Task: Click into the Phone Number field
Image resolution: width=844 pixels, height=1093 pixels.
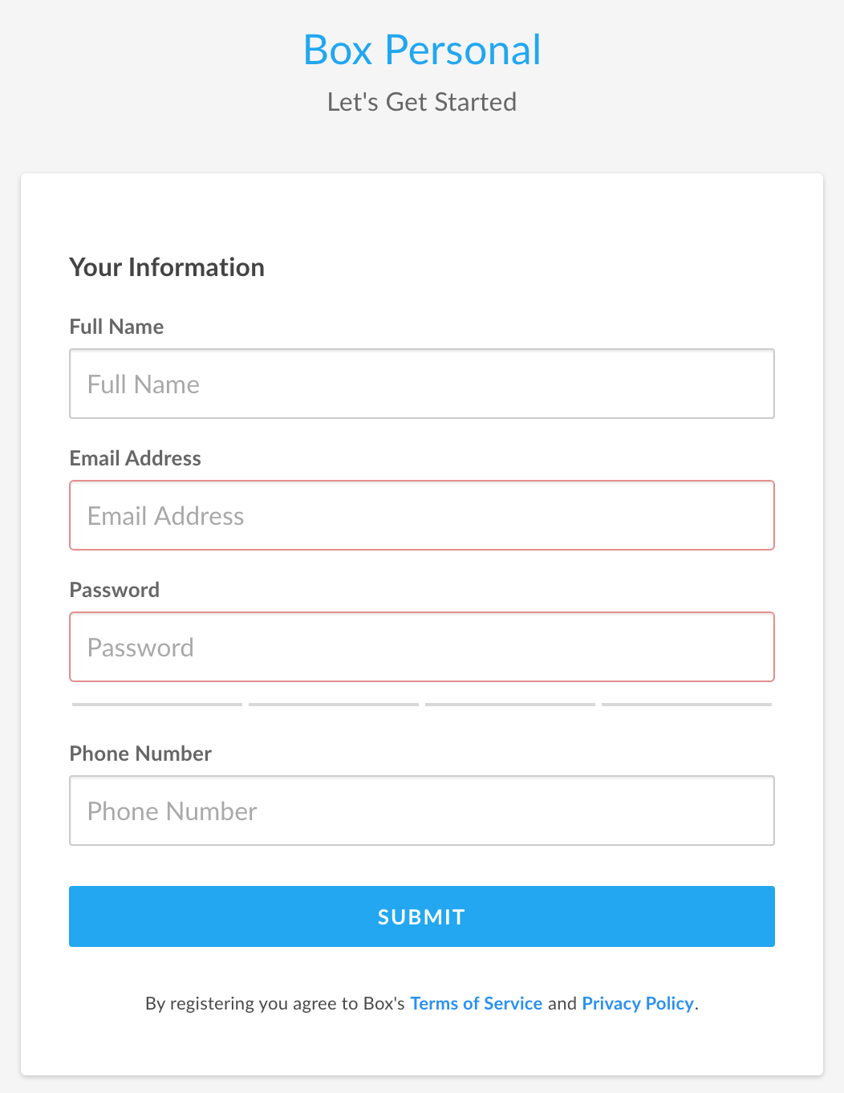Action: (x=422, y=811)
